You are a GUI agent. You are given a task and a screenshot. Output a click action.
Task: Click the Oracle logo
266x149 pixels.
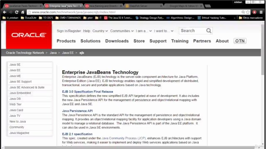pyautogui.click(x=29, y=35)
